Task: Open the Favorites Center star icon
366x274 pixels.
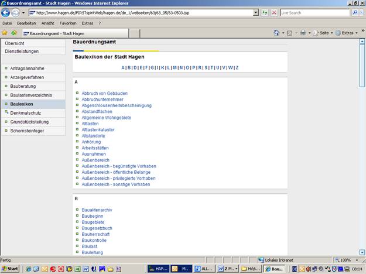Action: pyautogui.click(x=5, y=33)
